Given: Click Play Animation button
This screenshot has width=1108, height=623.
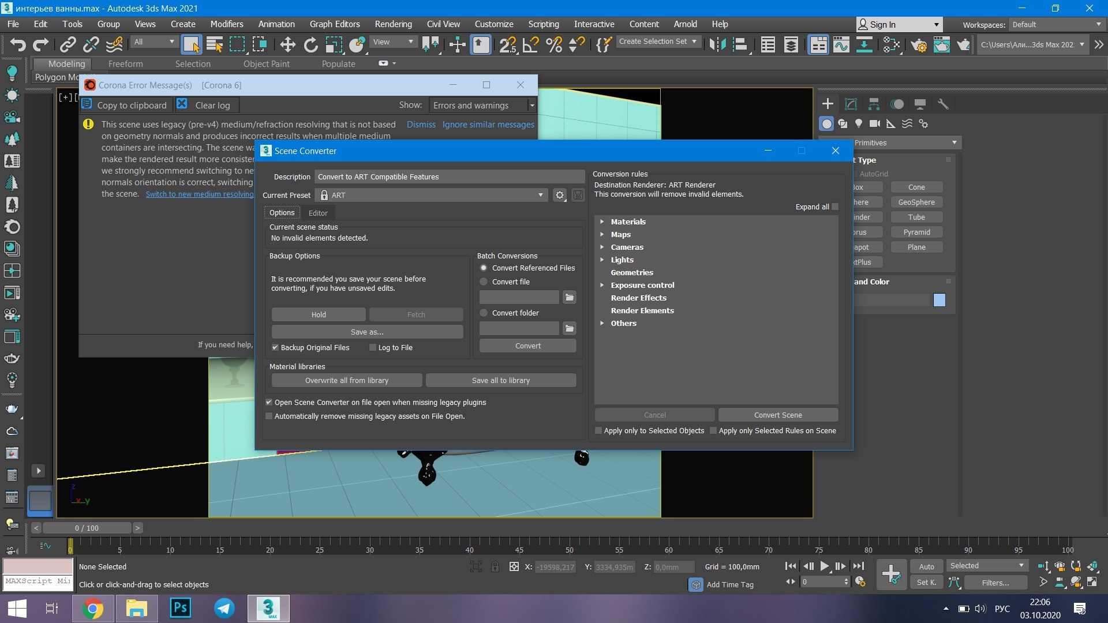Looking at the screenshot, I should click(x=824, y=566).
